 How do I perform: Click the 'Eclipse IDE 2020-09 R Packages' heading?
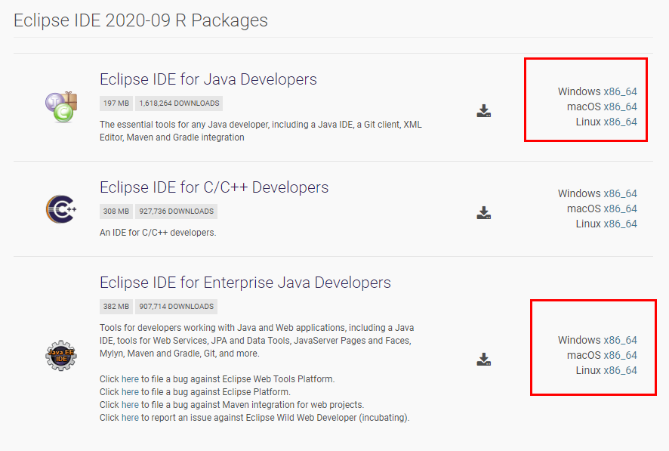pos(140,20)
